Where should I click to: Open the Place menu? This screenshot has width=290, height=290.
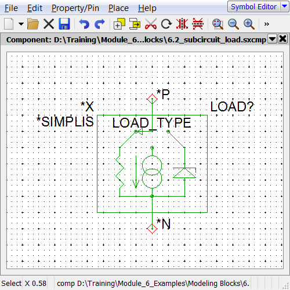(118, 8)
